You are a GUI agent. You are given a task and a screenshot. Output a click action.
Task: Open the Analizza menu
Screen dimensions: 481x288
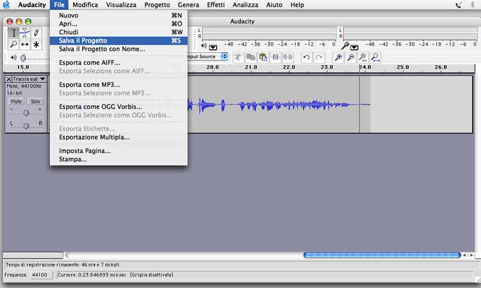coord(245,5)
